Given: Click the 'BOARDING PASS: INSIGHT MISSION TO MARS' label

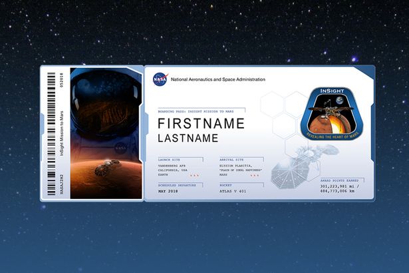Looking at the screenshot, I should coord(196,112).
